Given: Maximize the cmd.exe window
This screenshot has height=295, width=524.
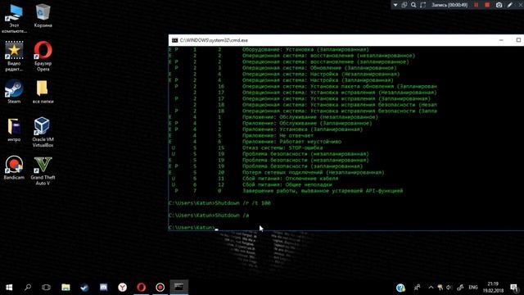Looking at the screenshot, I should [518, 40].
